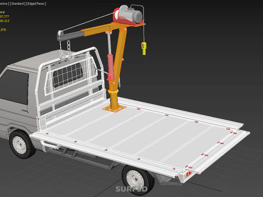Open the Perspective viewport label menu
The height and width of the screenshot is (197, 263).
4,3
